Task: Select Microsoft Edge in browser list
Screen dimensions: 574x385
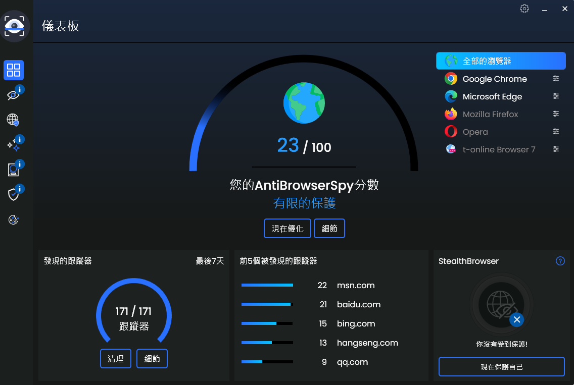Action: coord(501,96)
